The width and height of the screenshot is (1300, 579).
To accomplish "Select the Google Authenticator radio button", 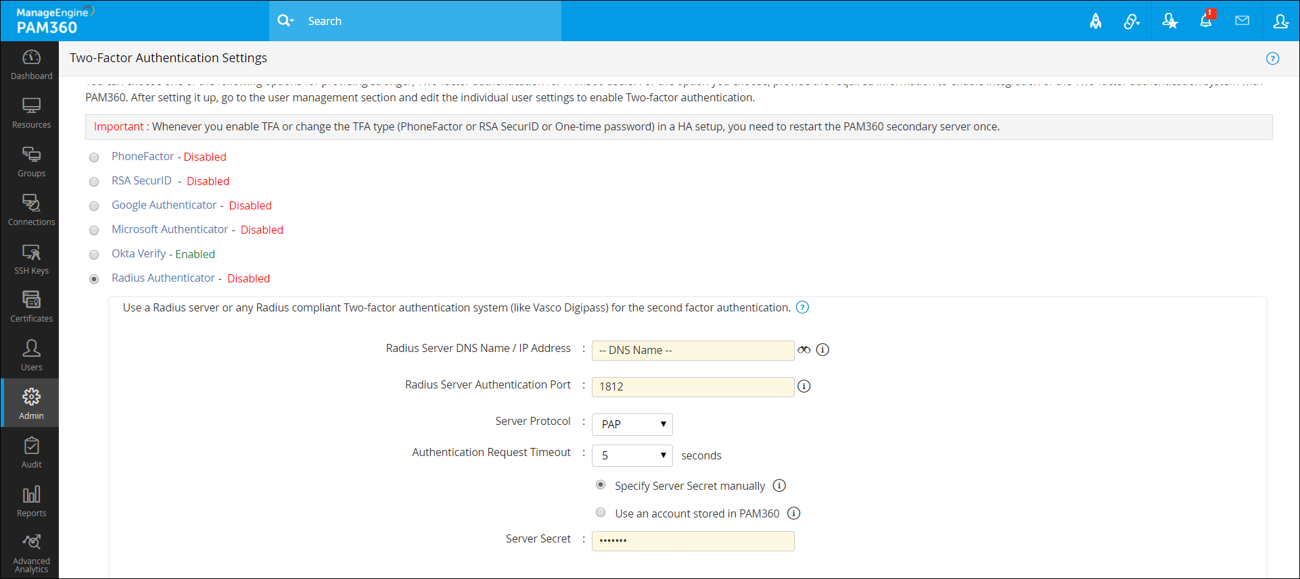I will pyautogui.click(x=94, y=206).
